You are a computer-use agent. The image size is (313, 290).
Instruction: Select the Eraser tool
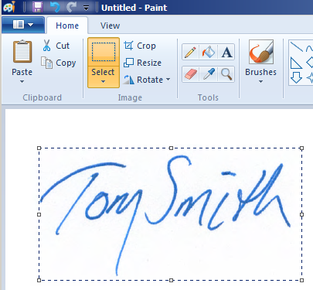pyautogui.click(x=190, y=74)
